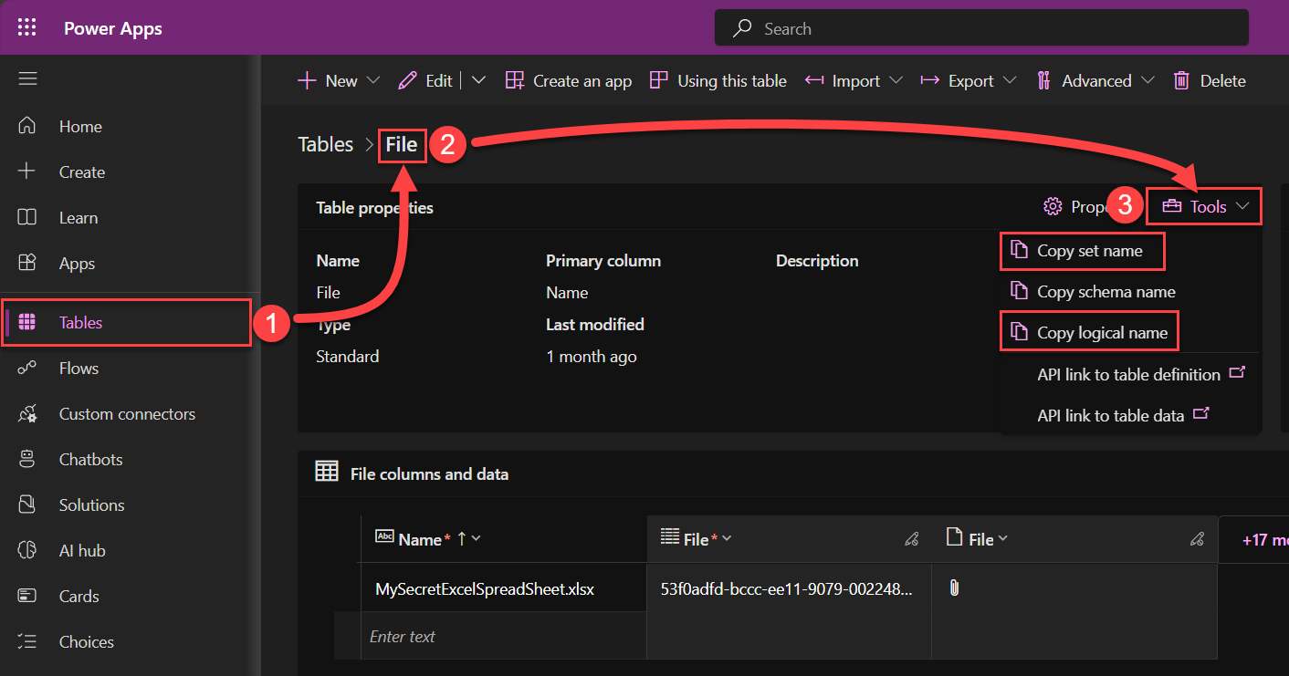Open Flows from the sidebar

click(x=79, y=368)
